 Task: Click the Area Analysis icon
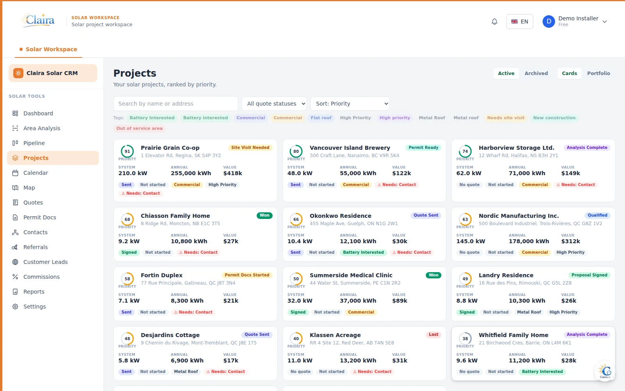click(15, 128)
